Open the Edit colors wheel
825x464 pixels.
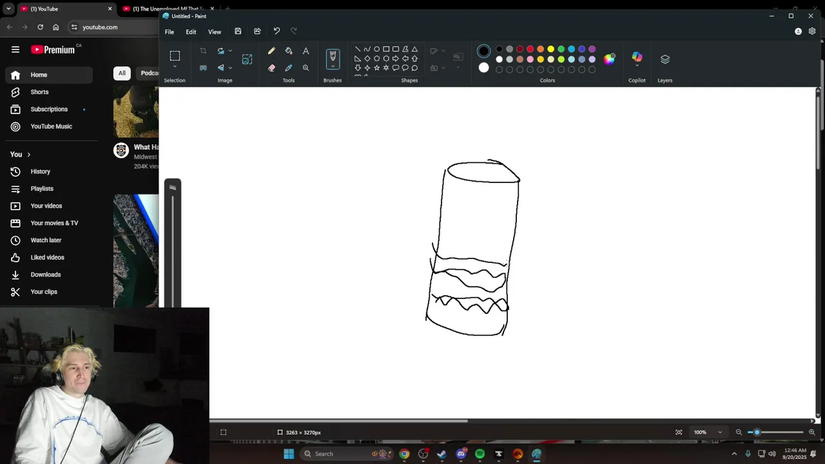[x=609, y=59]
